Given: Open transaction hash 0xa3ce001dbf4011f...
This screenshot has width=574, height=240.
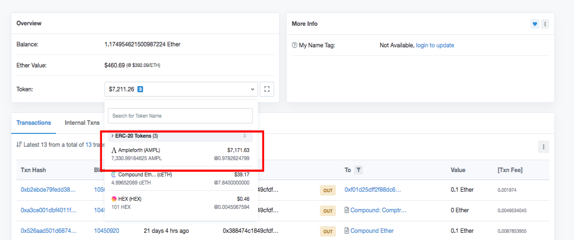Looking at the screenshot, I should pyautogui.click(x=48, y=210).
